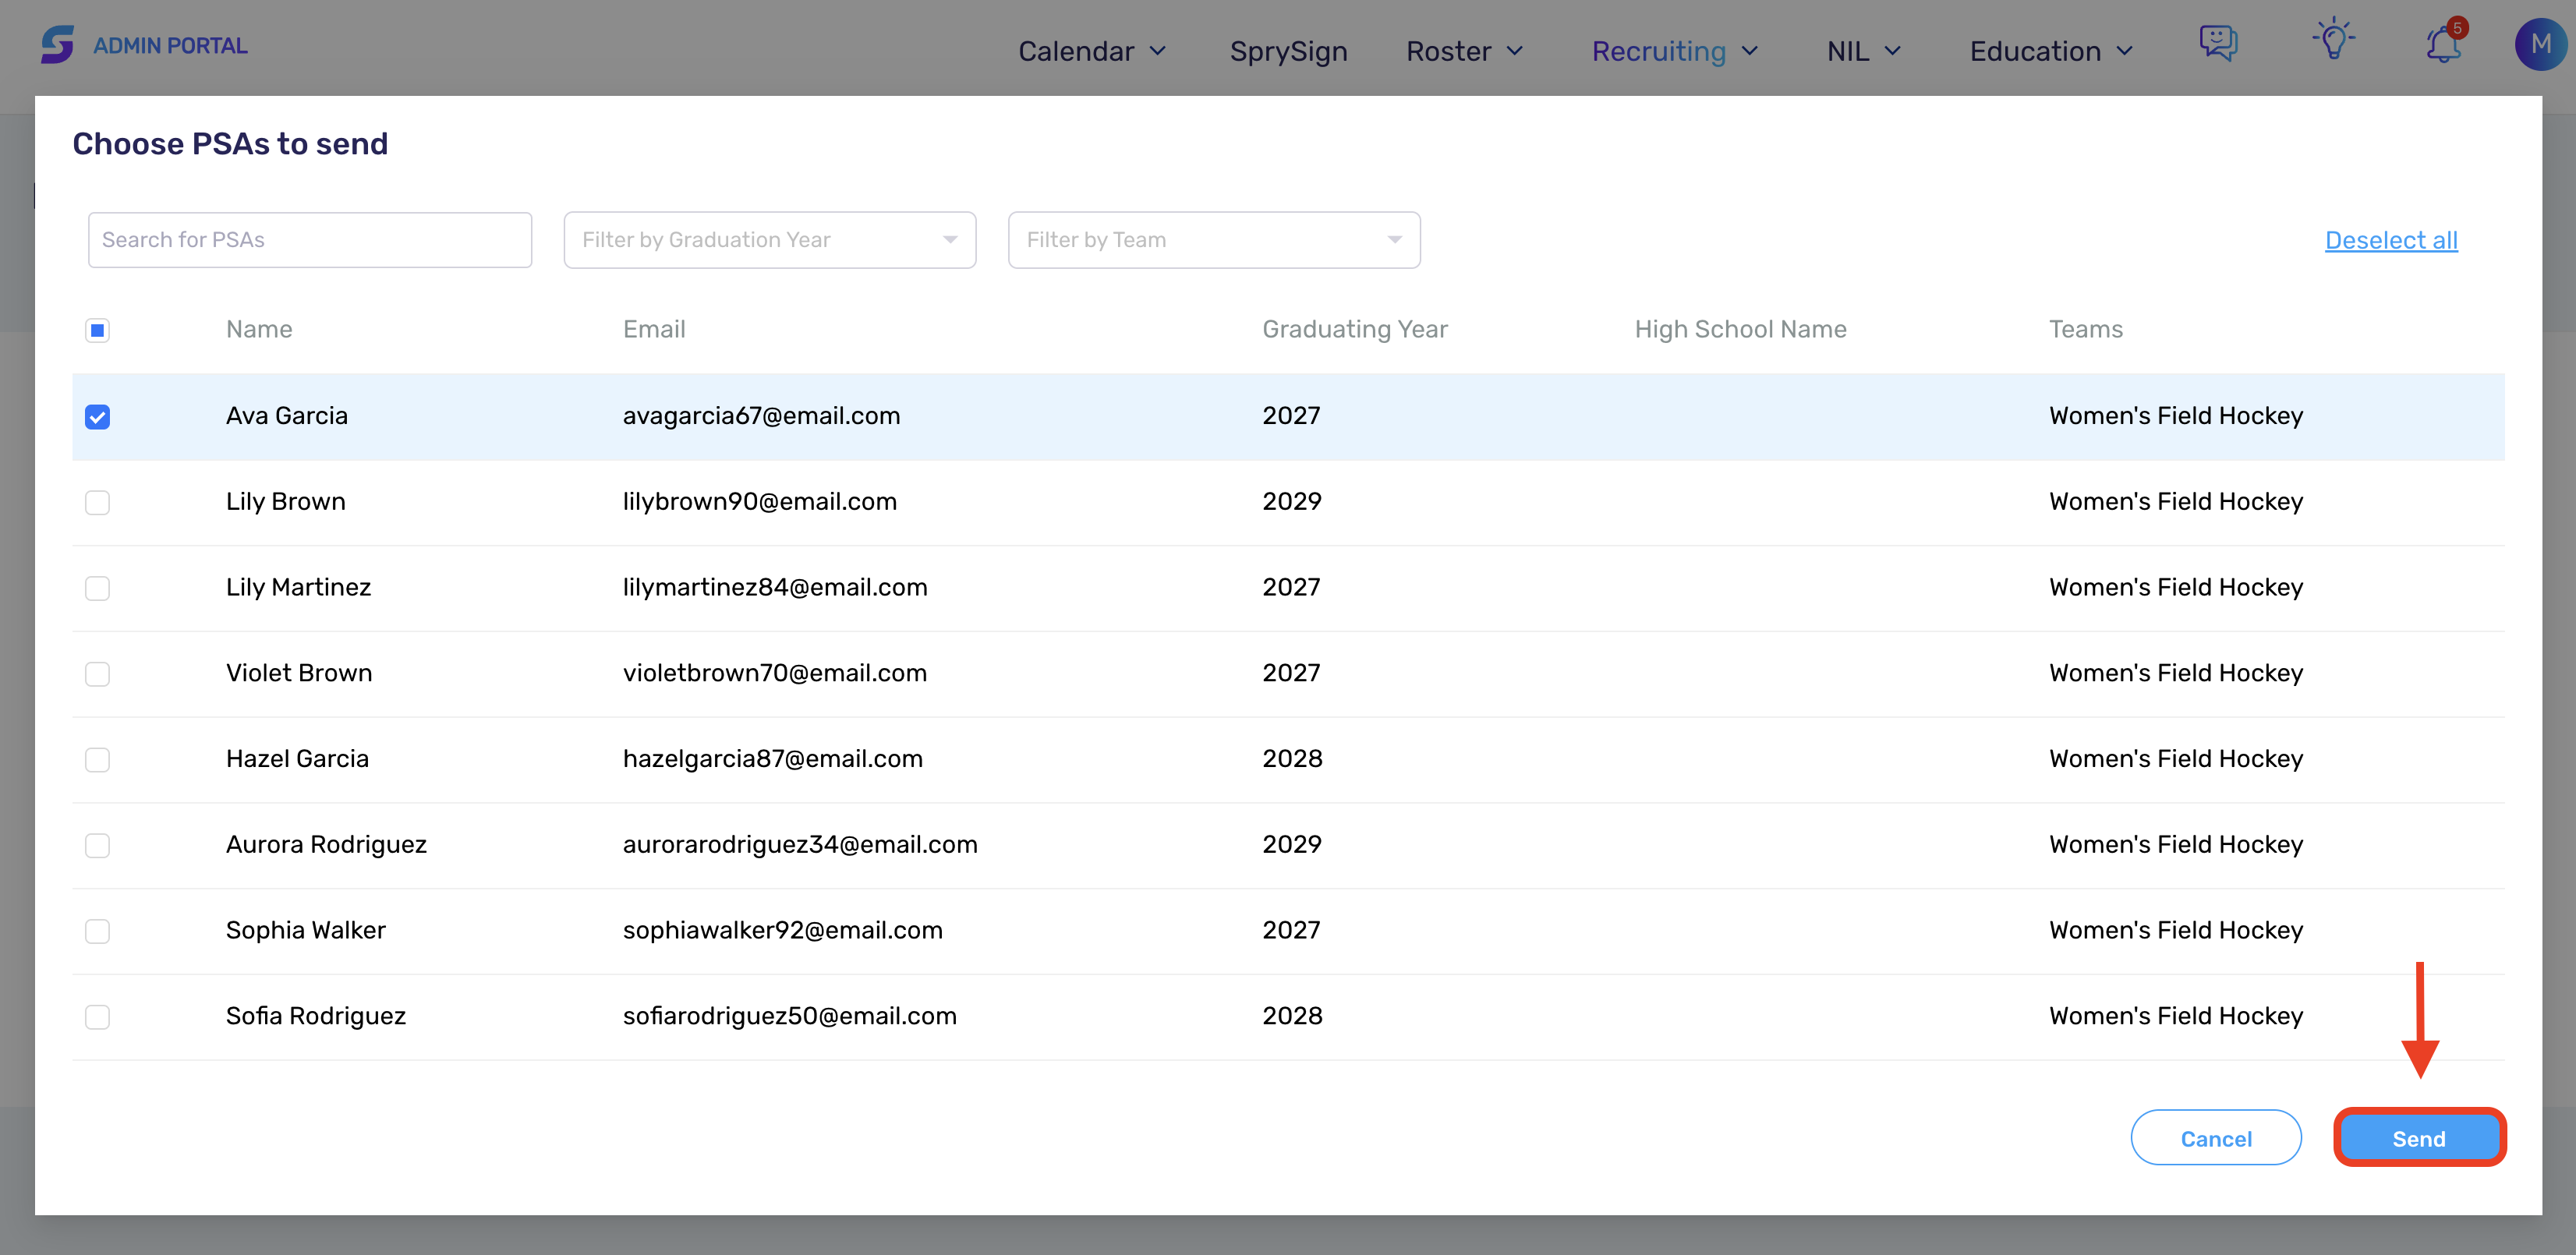Check Lily Brown's checkbox

pyautogui.click(x=97, y=503)
